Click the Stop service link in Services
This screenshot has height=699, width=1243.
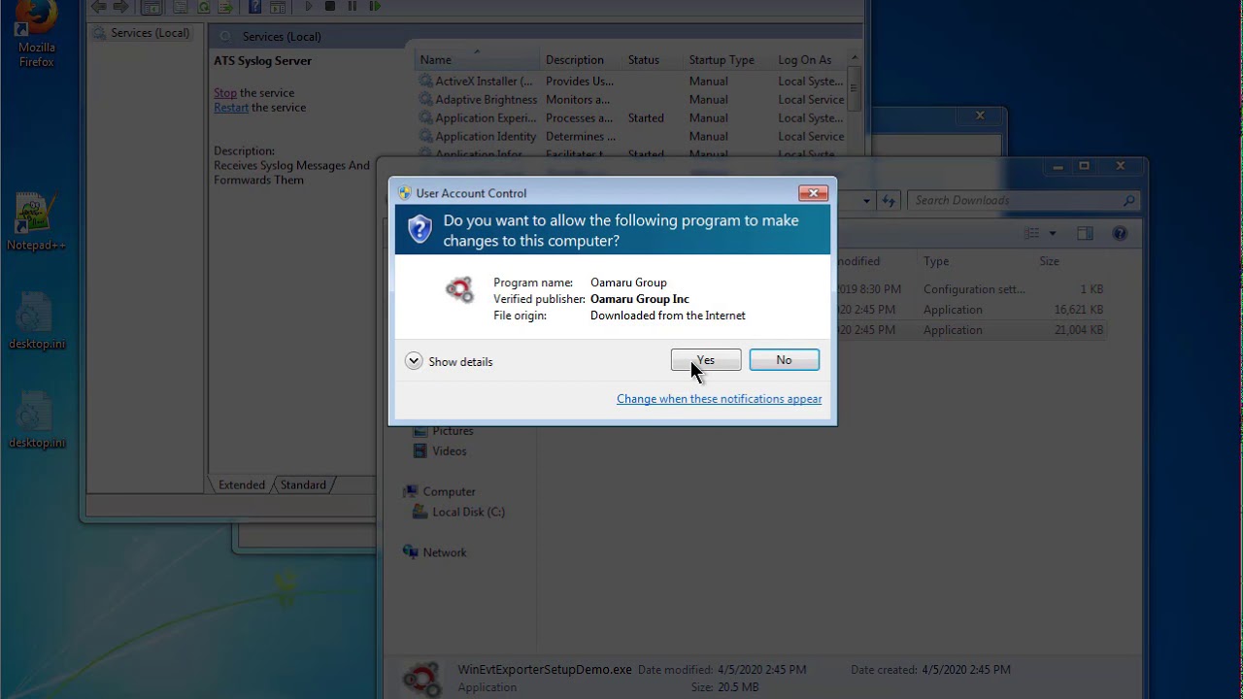pyautogui.click(x=225, y=93)
